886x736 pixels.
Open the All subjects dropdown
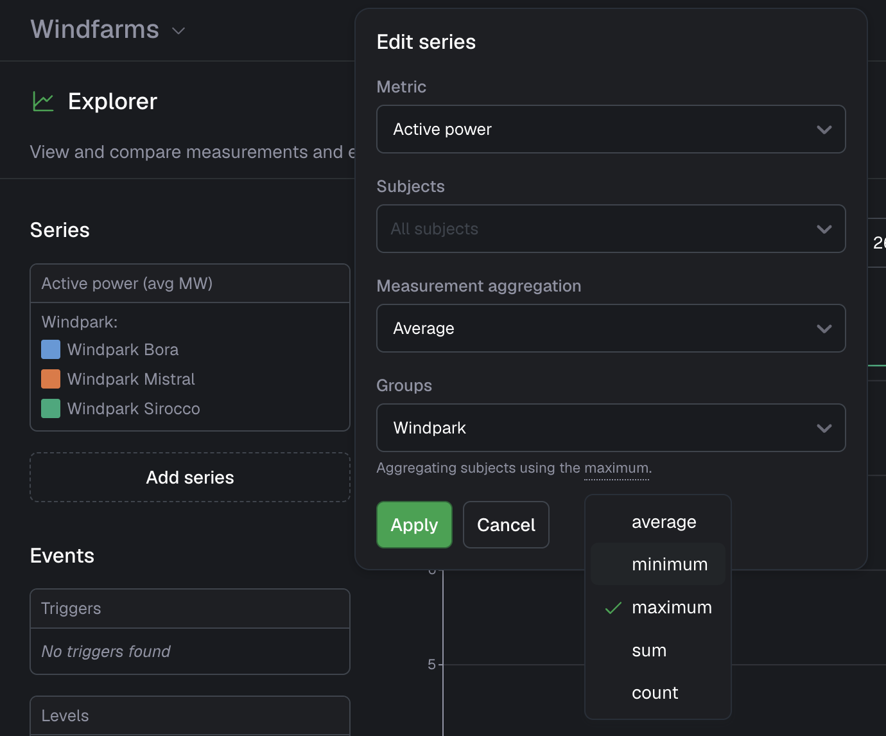[x=611, y=229]
